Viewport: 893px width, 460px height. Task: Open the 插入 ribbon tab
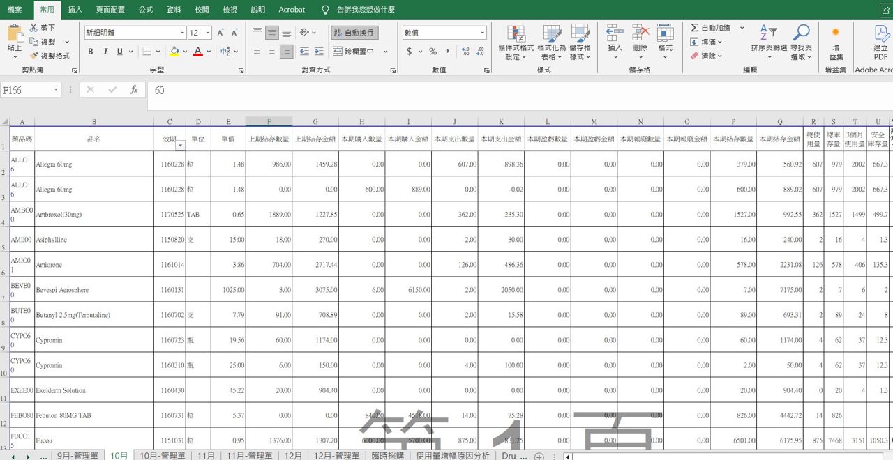click(x=75, y=10)
